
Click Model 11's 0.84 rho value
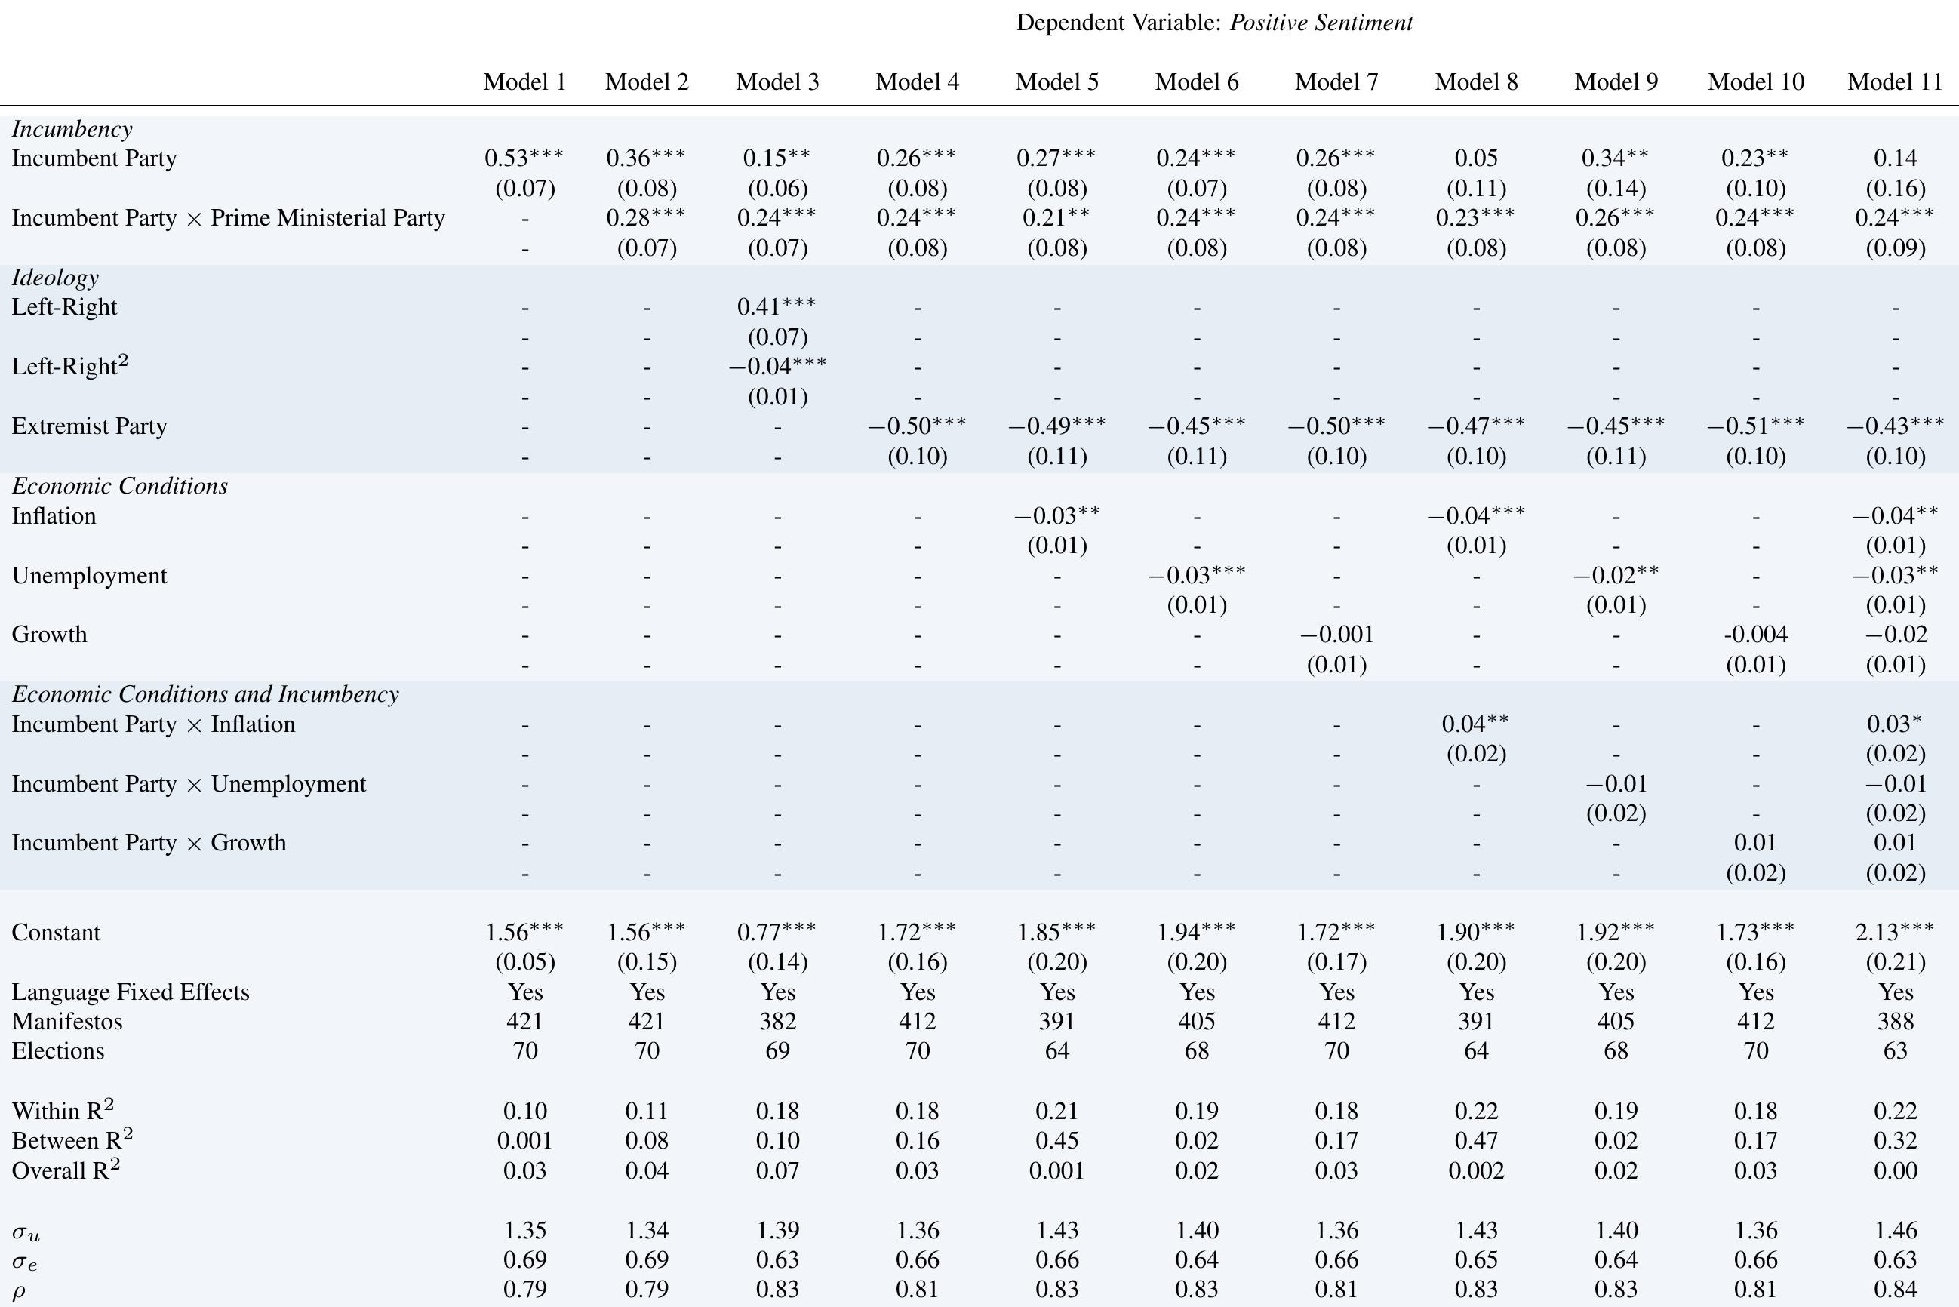[1895, 1290]
